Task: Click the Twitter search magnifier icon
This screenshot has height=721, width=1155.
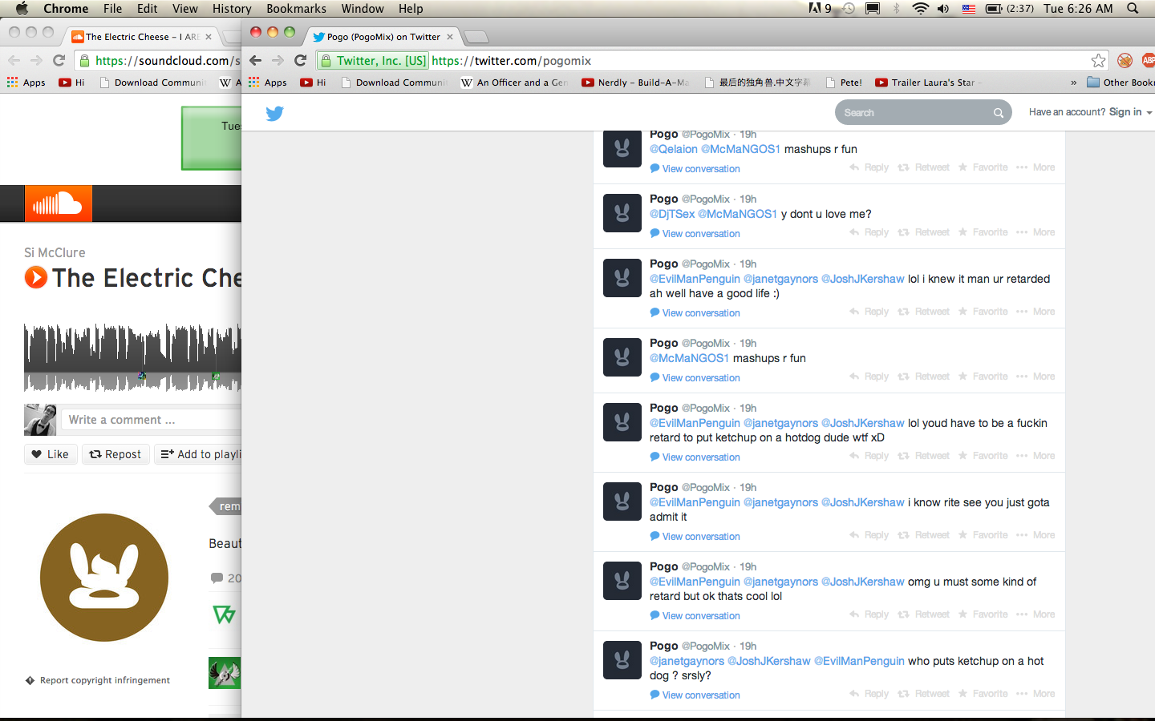Action: click(x=999, y=113)
